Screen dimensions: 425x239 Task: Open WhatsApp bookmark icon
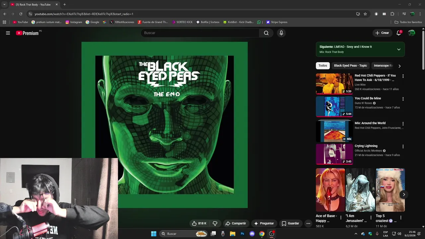259,22
